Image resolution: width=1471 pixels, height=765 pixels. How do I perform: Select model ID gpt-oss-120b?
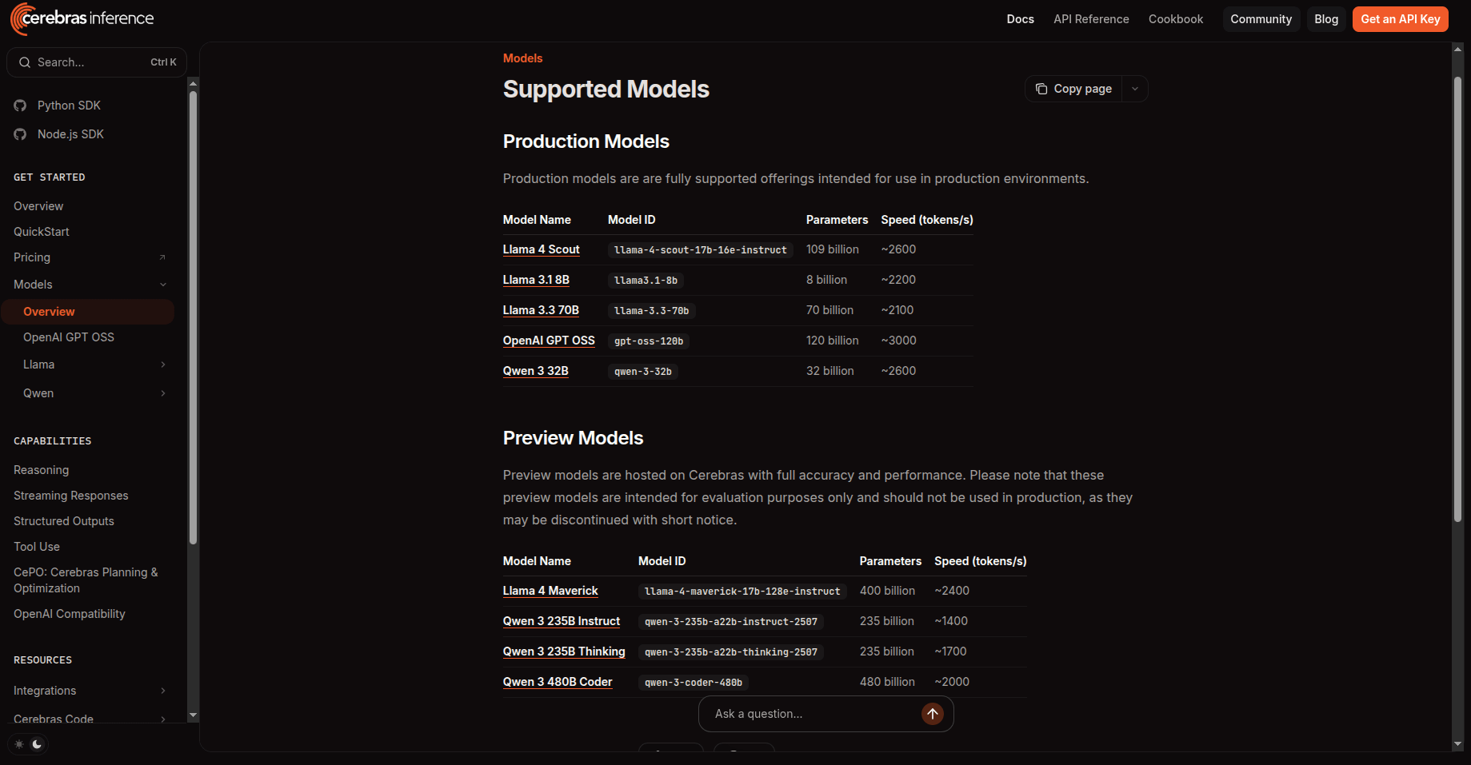[649, 341]
